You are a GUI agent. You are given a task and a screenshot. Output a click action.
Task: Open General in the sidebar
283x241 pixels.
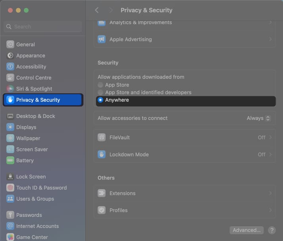coord(43,44)
